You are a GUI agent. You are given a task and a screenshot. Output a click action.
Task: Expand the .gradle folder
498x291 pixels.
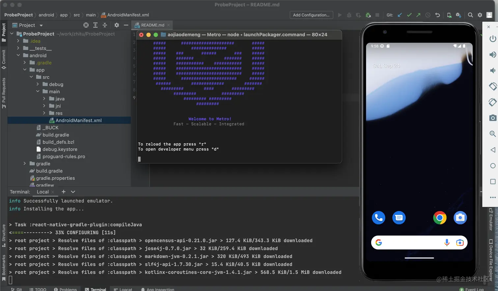[x=25, y=62]
